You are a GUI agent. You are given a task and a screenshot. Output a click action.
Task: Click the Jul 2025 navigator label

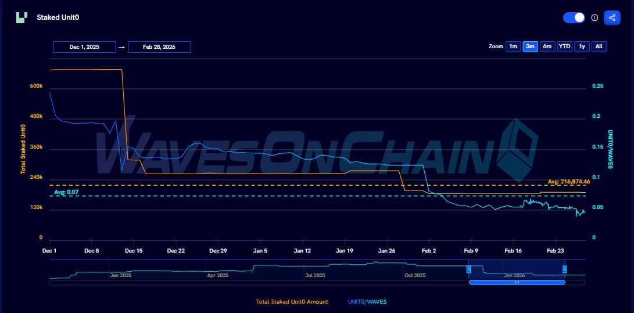point(315,275)
